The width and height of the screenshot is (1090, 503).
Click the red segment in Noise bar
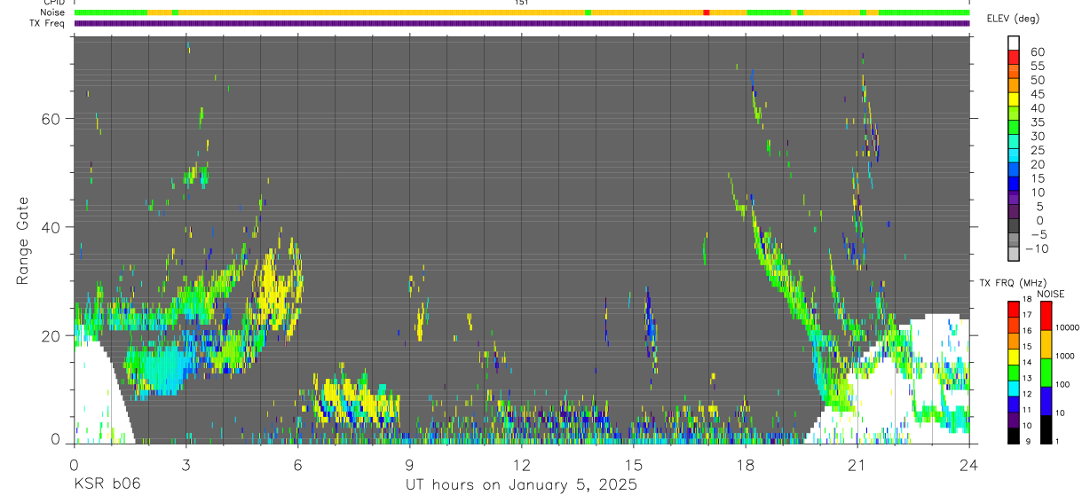[707, 12]
